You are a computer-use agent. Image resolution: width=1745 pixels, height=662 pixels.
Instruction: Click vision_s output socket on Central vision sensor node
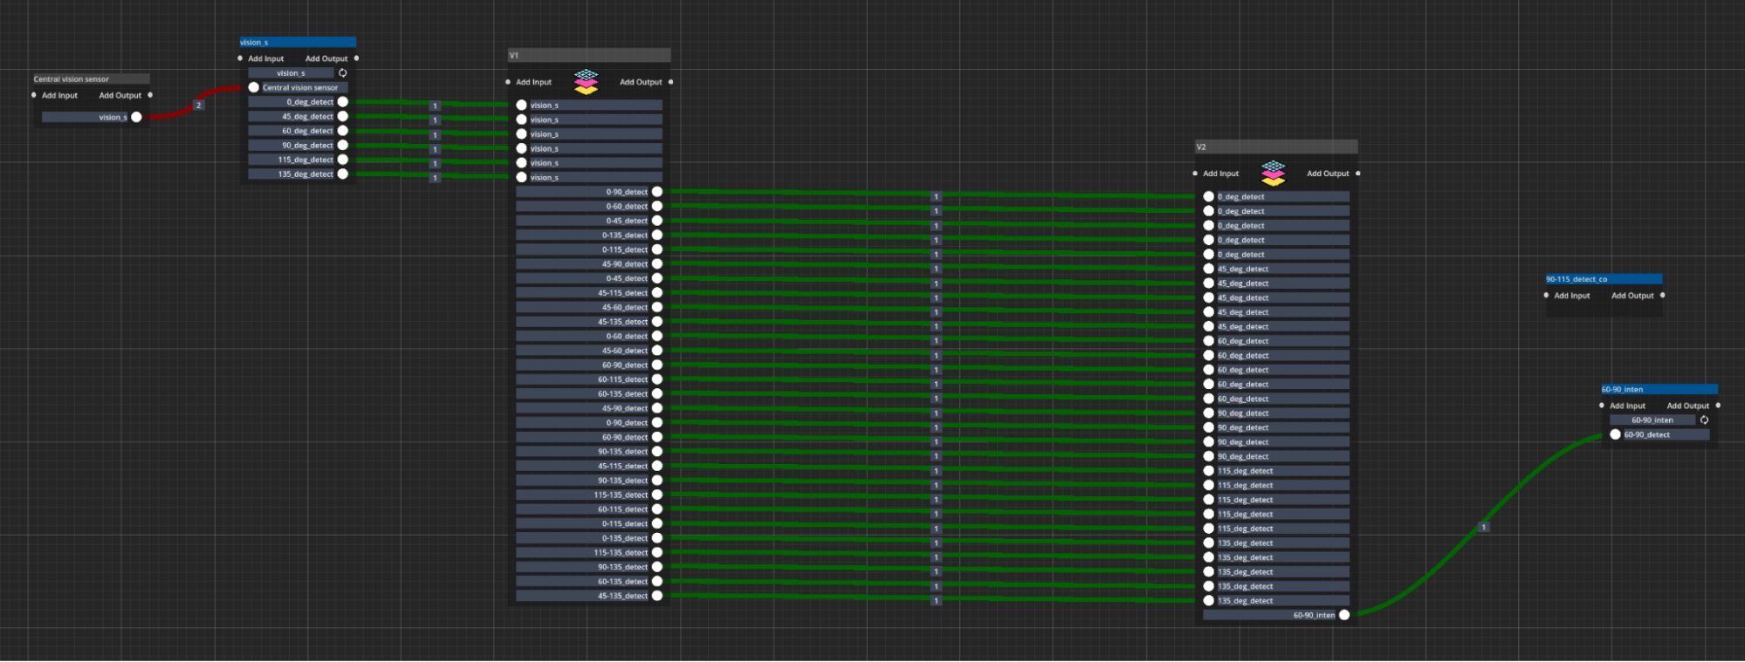[x=136, y=117]
